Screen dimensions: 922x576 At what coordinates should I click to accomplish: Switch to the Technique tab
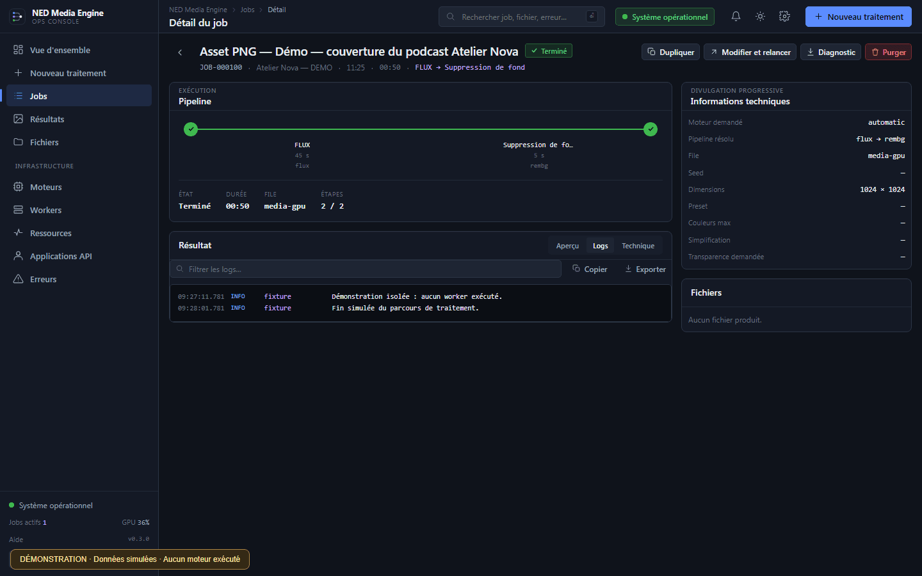click(x=638, y=246)
